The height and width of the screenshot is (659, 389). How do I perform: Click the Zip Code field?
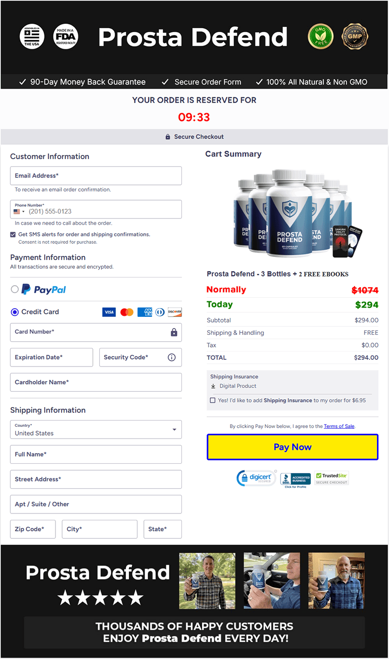tap(33, 529)
